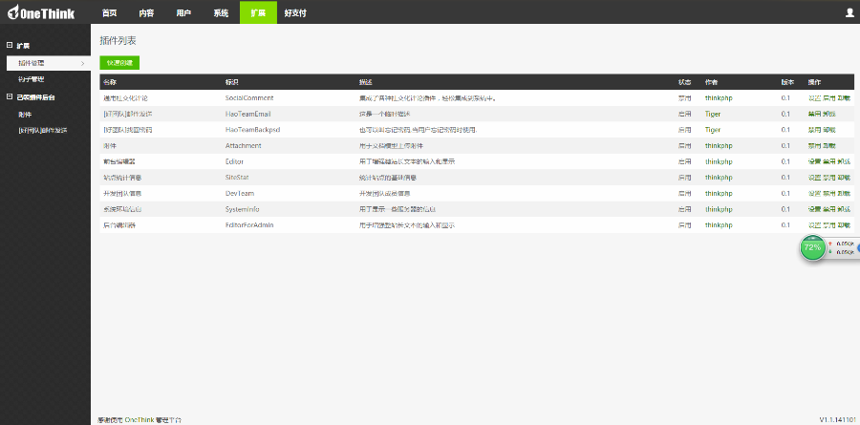860x425 pixels.
Task: Open the 内容 top navigation tab
Action: pos(146,13)
